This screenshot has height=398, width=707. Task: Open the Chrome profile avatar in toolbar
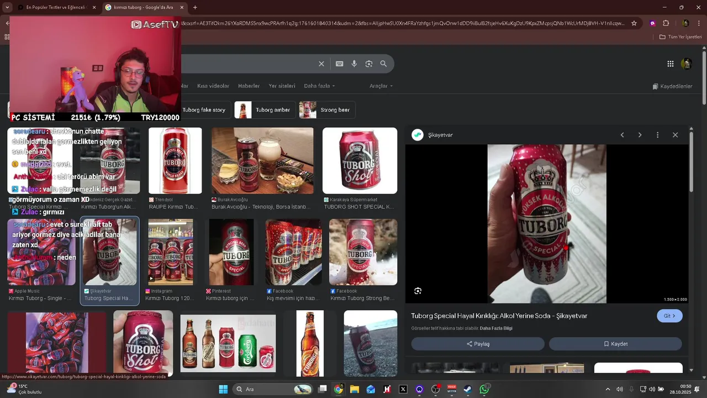click(x=685, y=23)
